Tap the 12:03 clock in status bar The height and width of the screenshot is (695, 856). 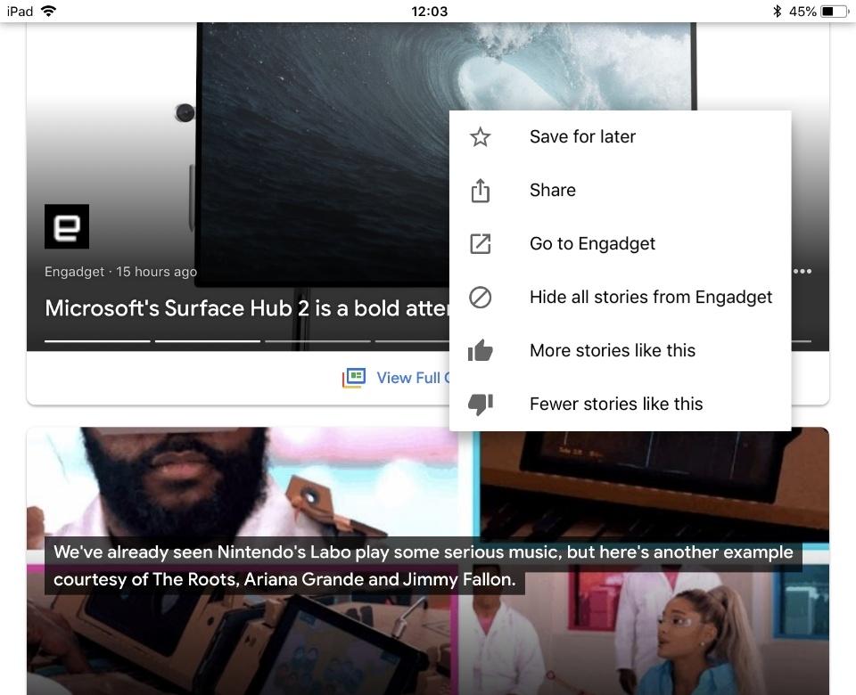tap(429, 11)
